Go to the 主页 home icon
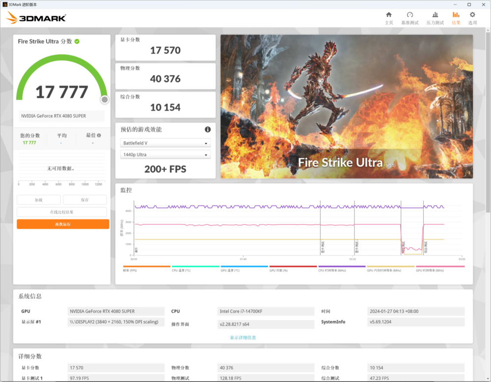The height and width of the screenshot is (382, 491). (388, 15)
